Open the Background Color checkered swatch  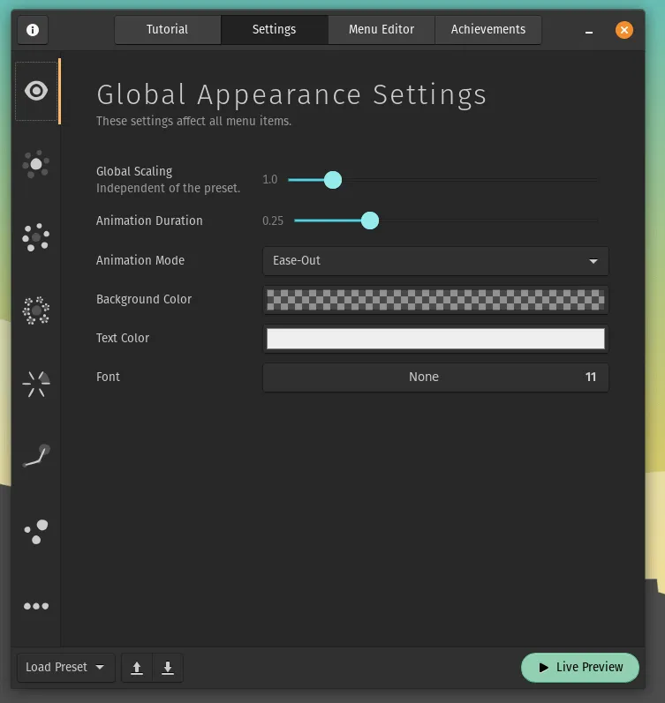pyautogui.click(x=435, y=300)
